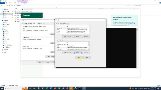
Task: Switch to 원격 tab in System Properties
Action: coord(44,24)
